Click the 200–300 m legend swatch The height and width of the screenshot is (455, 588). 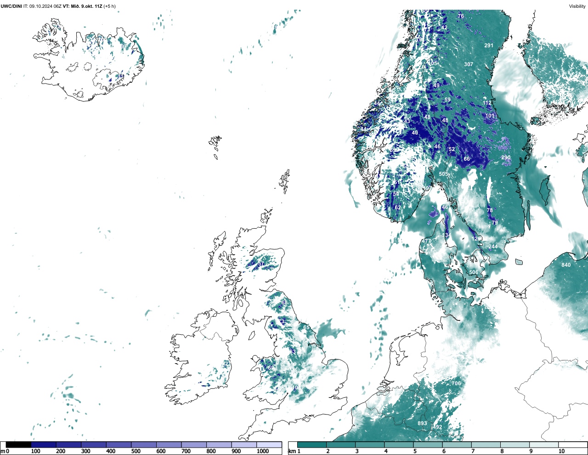[x=69, y=445]
